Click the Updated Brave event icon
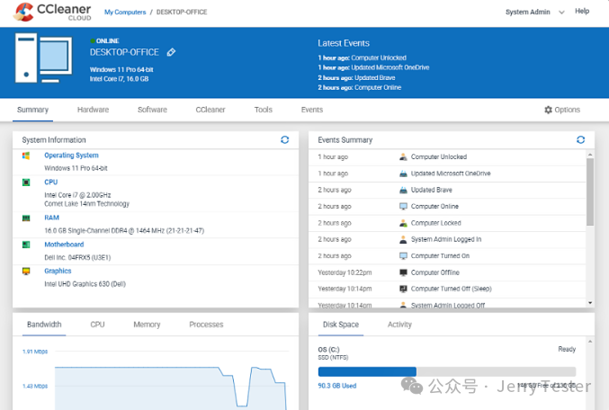The image size is (609, 410). (x=403, y=190)
